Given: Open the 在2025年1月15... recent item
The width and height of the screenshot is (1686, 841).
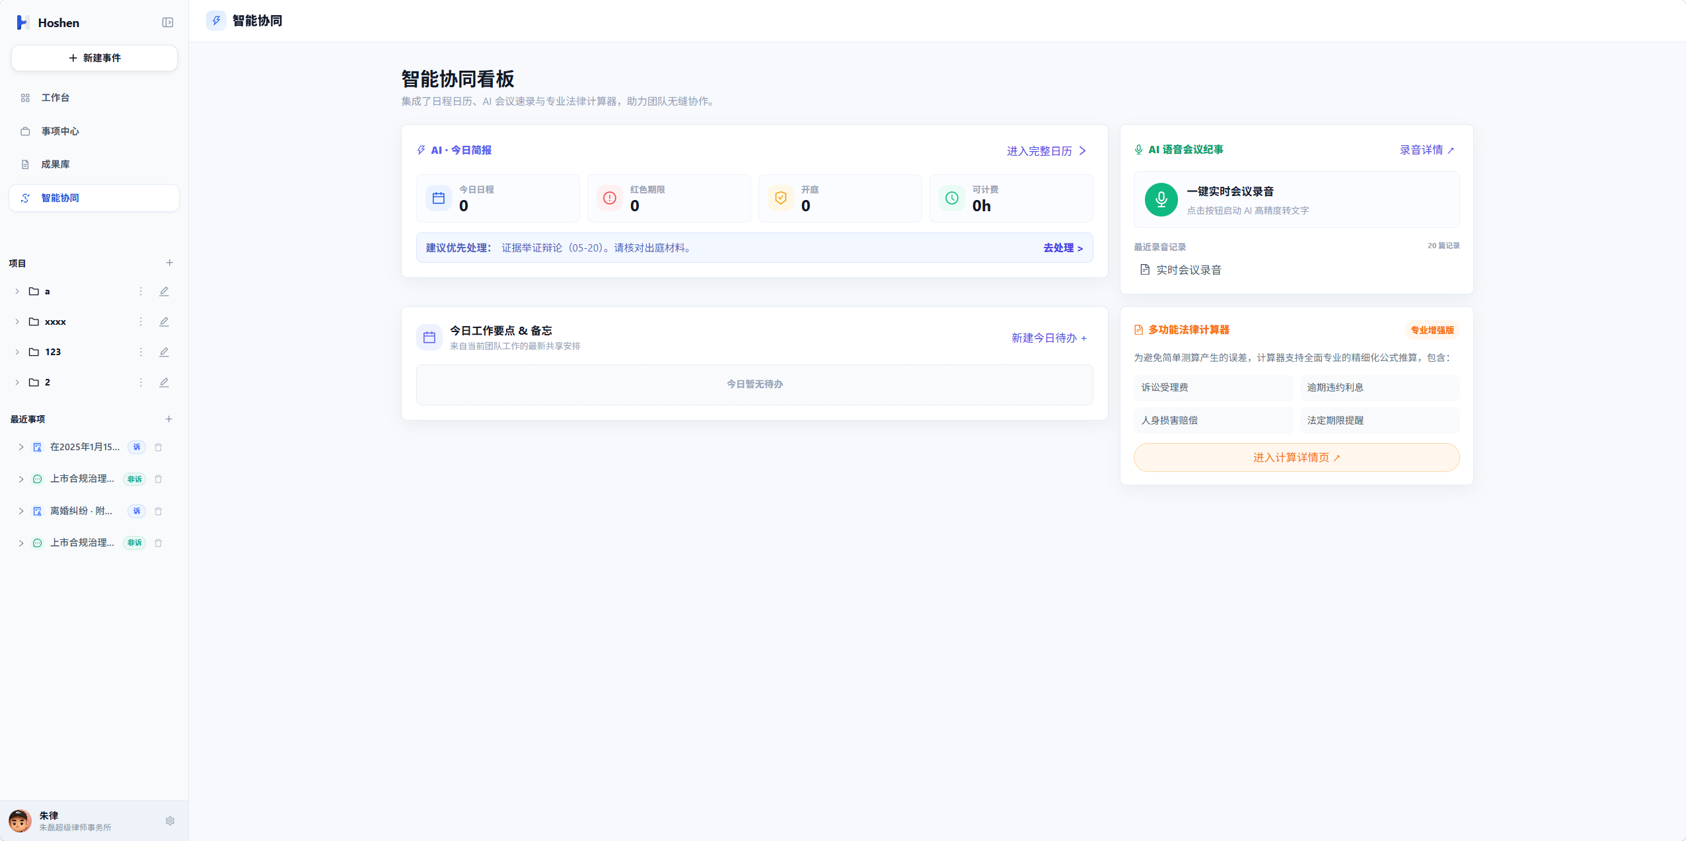Looking at the screenshot, I should (85, 447).
